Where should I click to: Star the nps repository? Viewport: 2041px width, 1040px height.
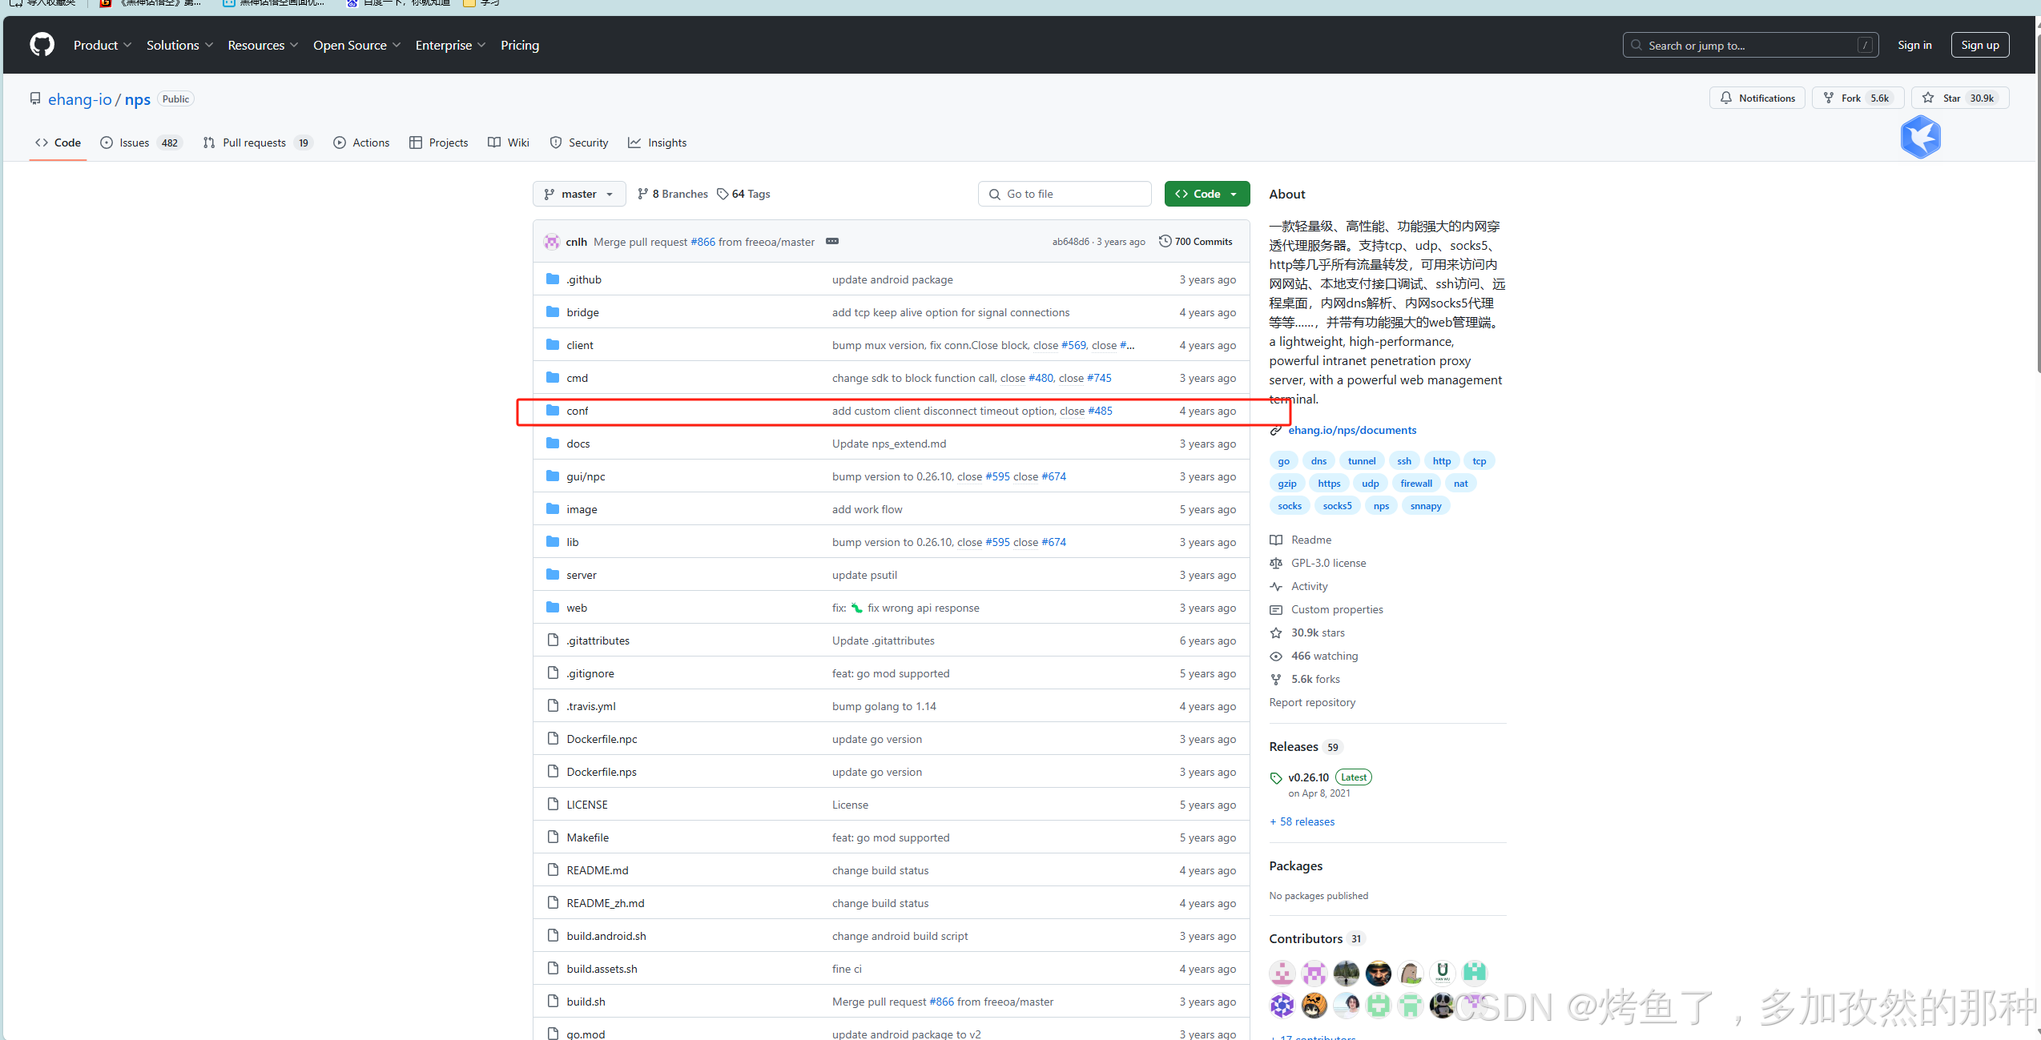pyautogui.click(x=1927, y=97)
